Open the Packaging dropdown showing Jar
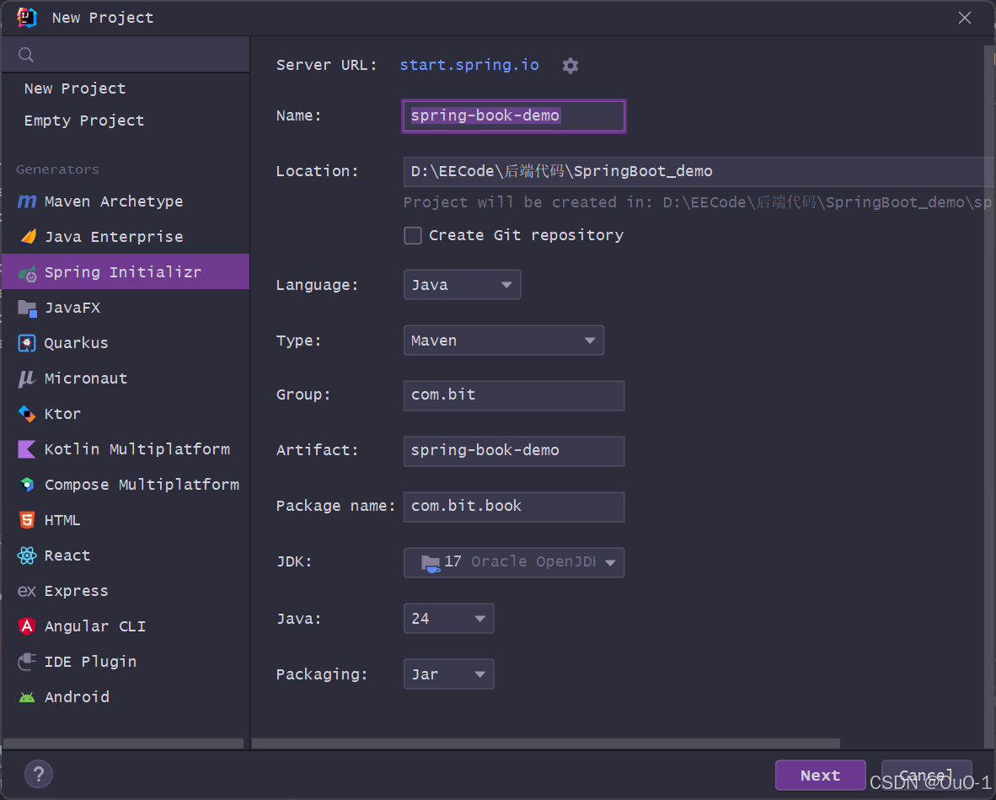Viewport: 996px width, 800px height. [448, 674]
